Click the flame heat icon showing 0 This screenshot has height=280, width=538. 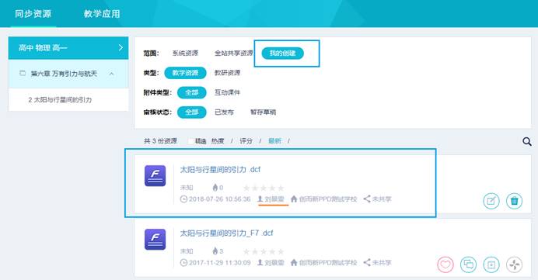(x=215, y=188)
